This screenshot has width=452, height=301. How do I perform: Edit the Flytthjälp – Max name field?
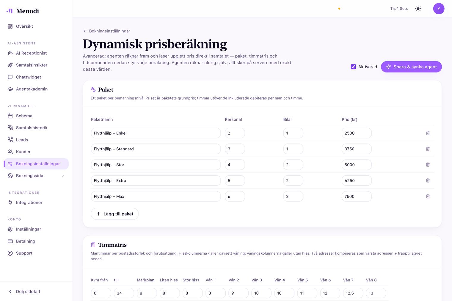[156, 196]
